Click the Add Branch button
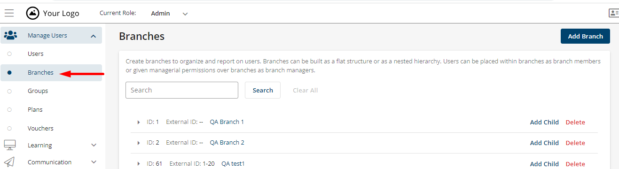 (x=585, y=36)
